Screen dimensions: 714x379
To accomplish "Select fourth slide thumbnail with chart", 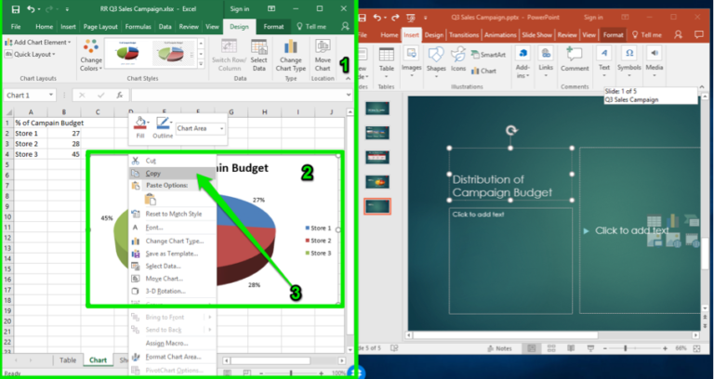I will pyautogui.click(x=377, y=182).
